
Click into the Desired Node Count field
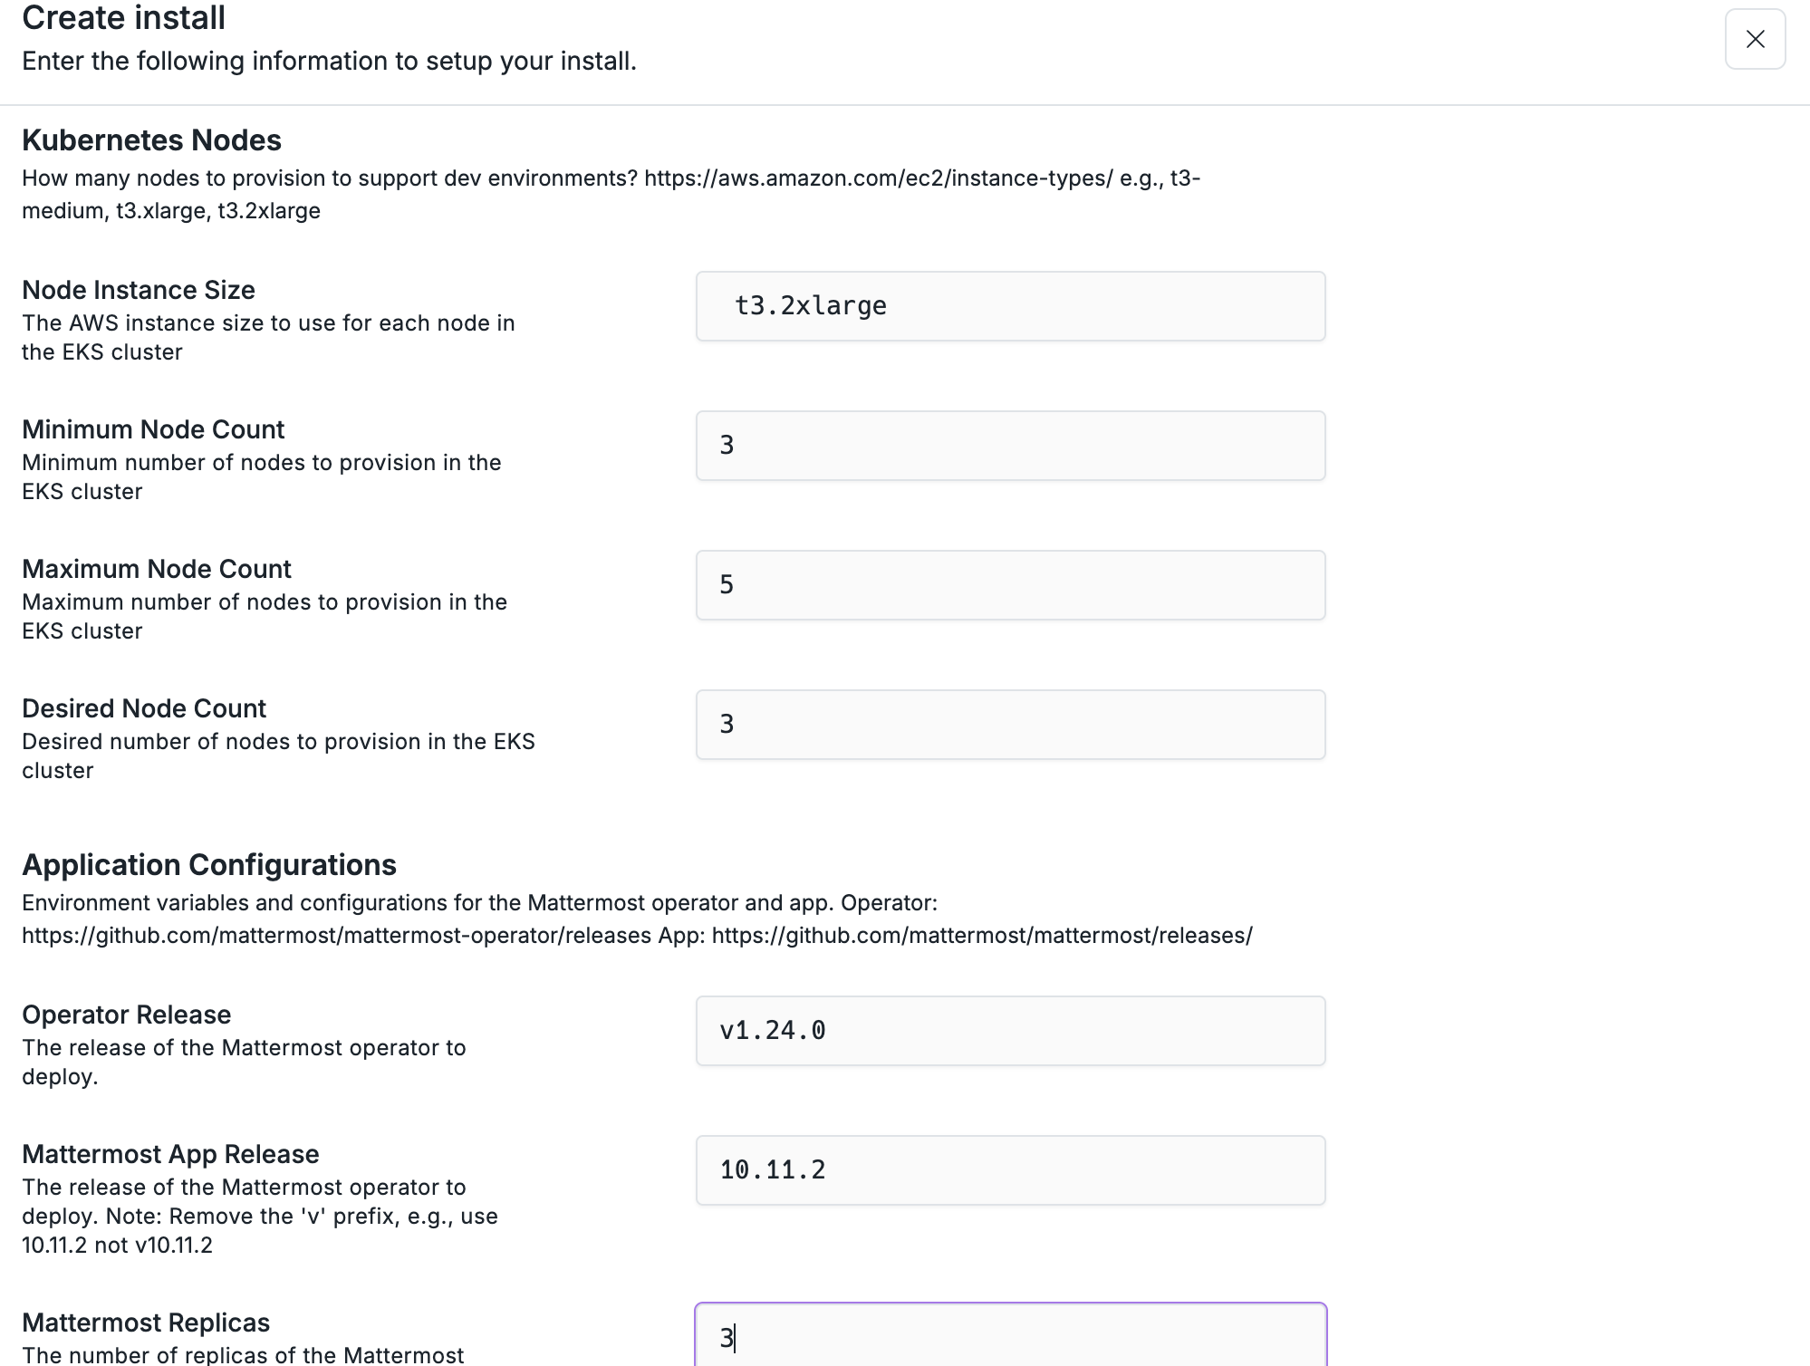(1009, 725)
